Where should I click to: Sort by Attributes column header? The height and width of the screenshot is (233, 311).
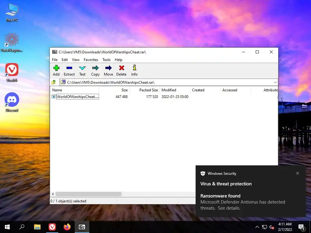click(265, 90)
